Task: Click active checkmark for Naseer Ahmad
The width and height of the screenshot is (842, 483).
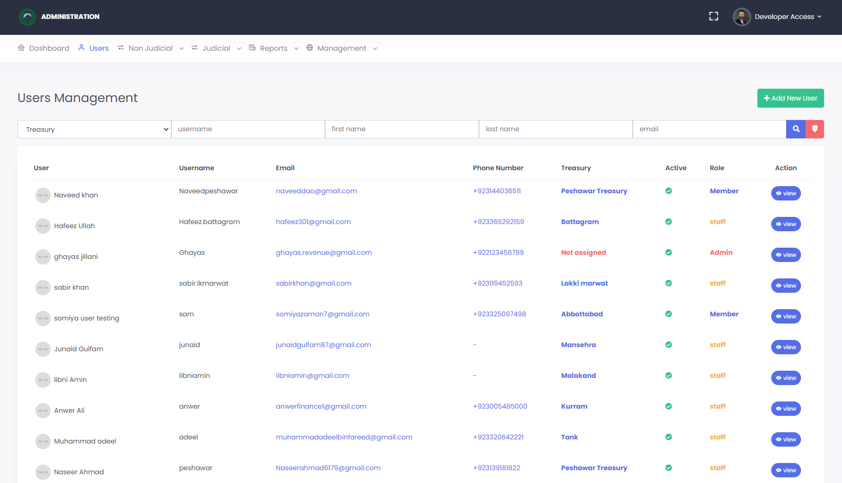Action: (x=669, y=468)
